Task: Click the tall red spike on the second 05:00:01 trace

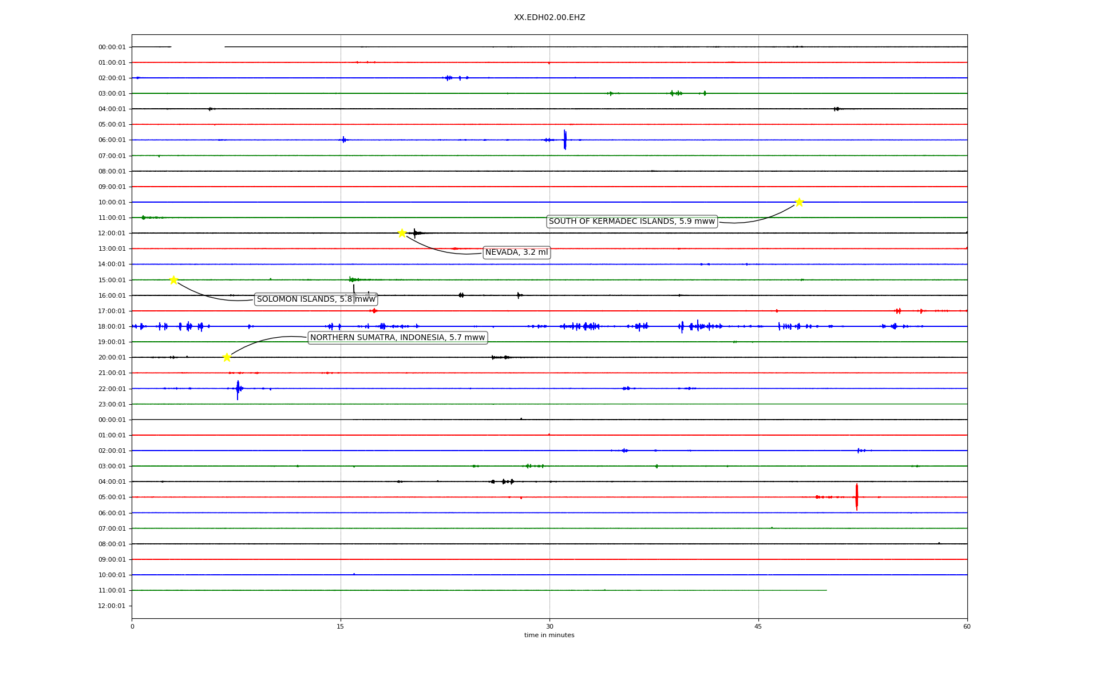Action: tap(857, 497)
